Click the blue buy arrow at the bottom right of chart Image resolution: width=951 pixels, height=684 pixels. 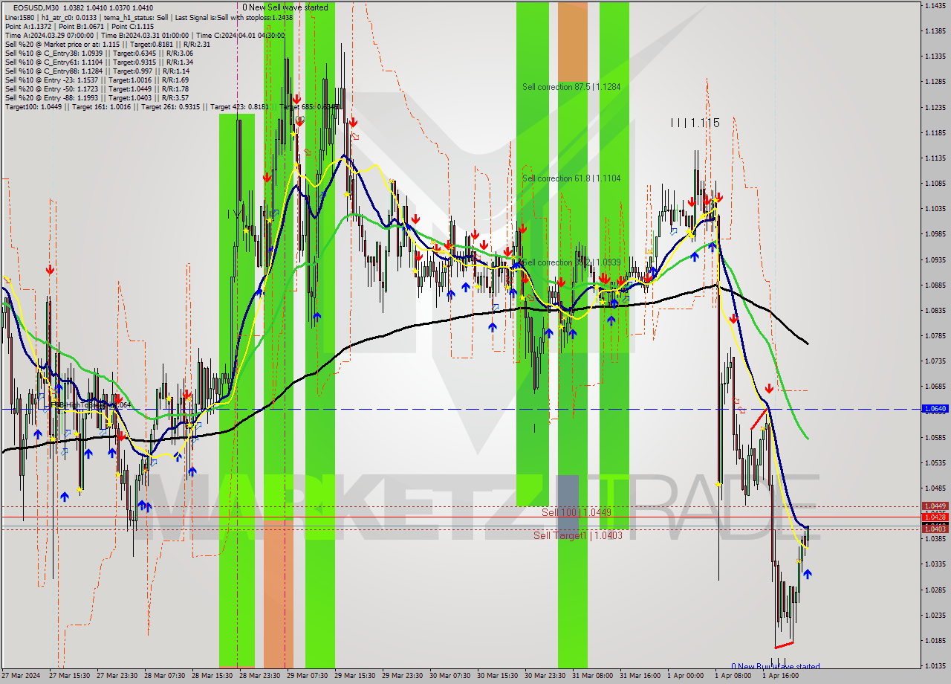[807, 574]
